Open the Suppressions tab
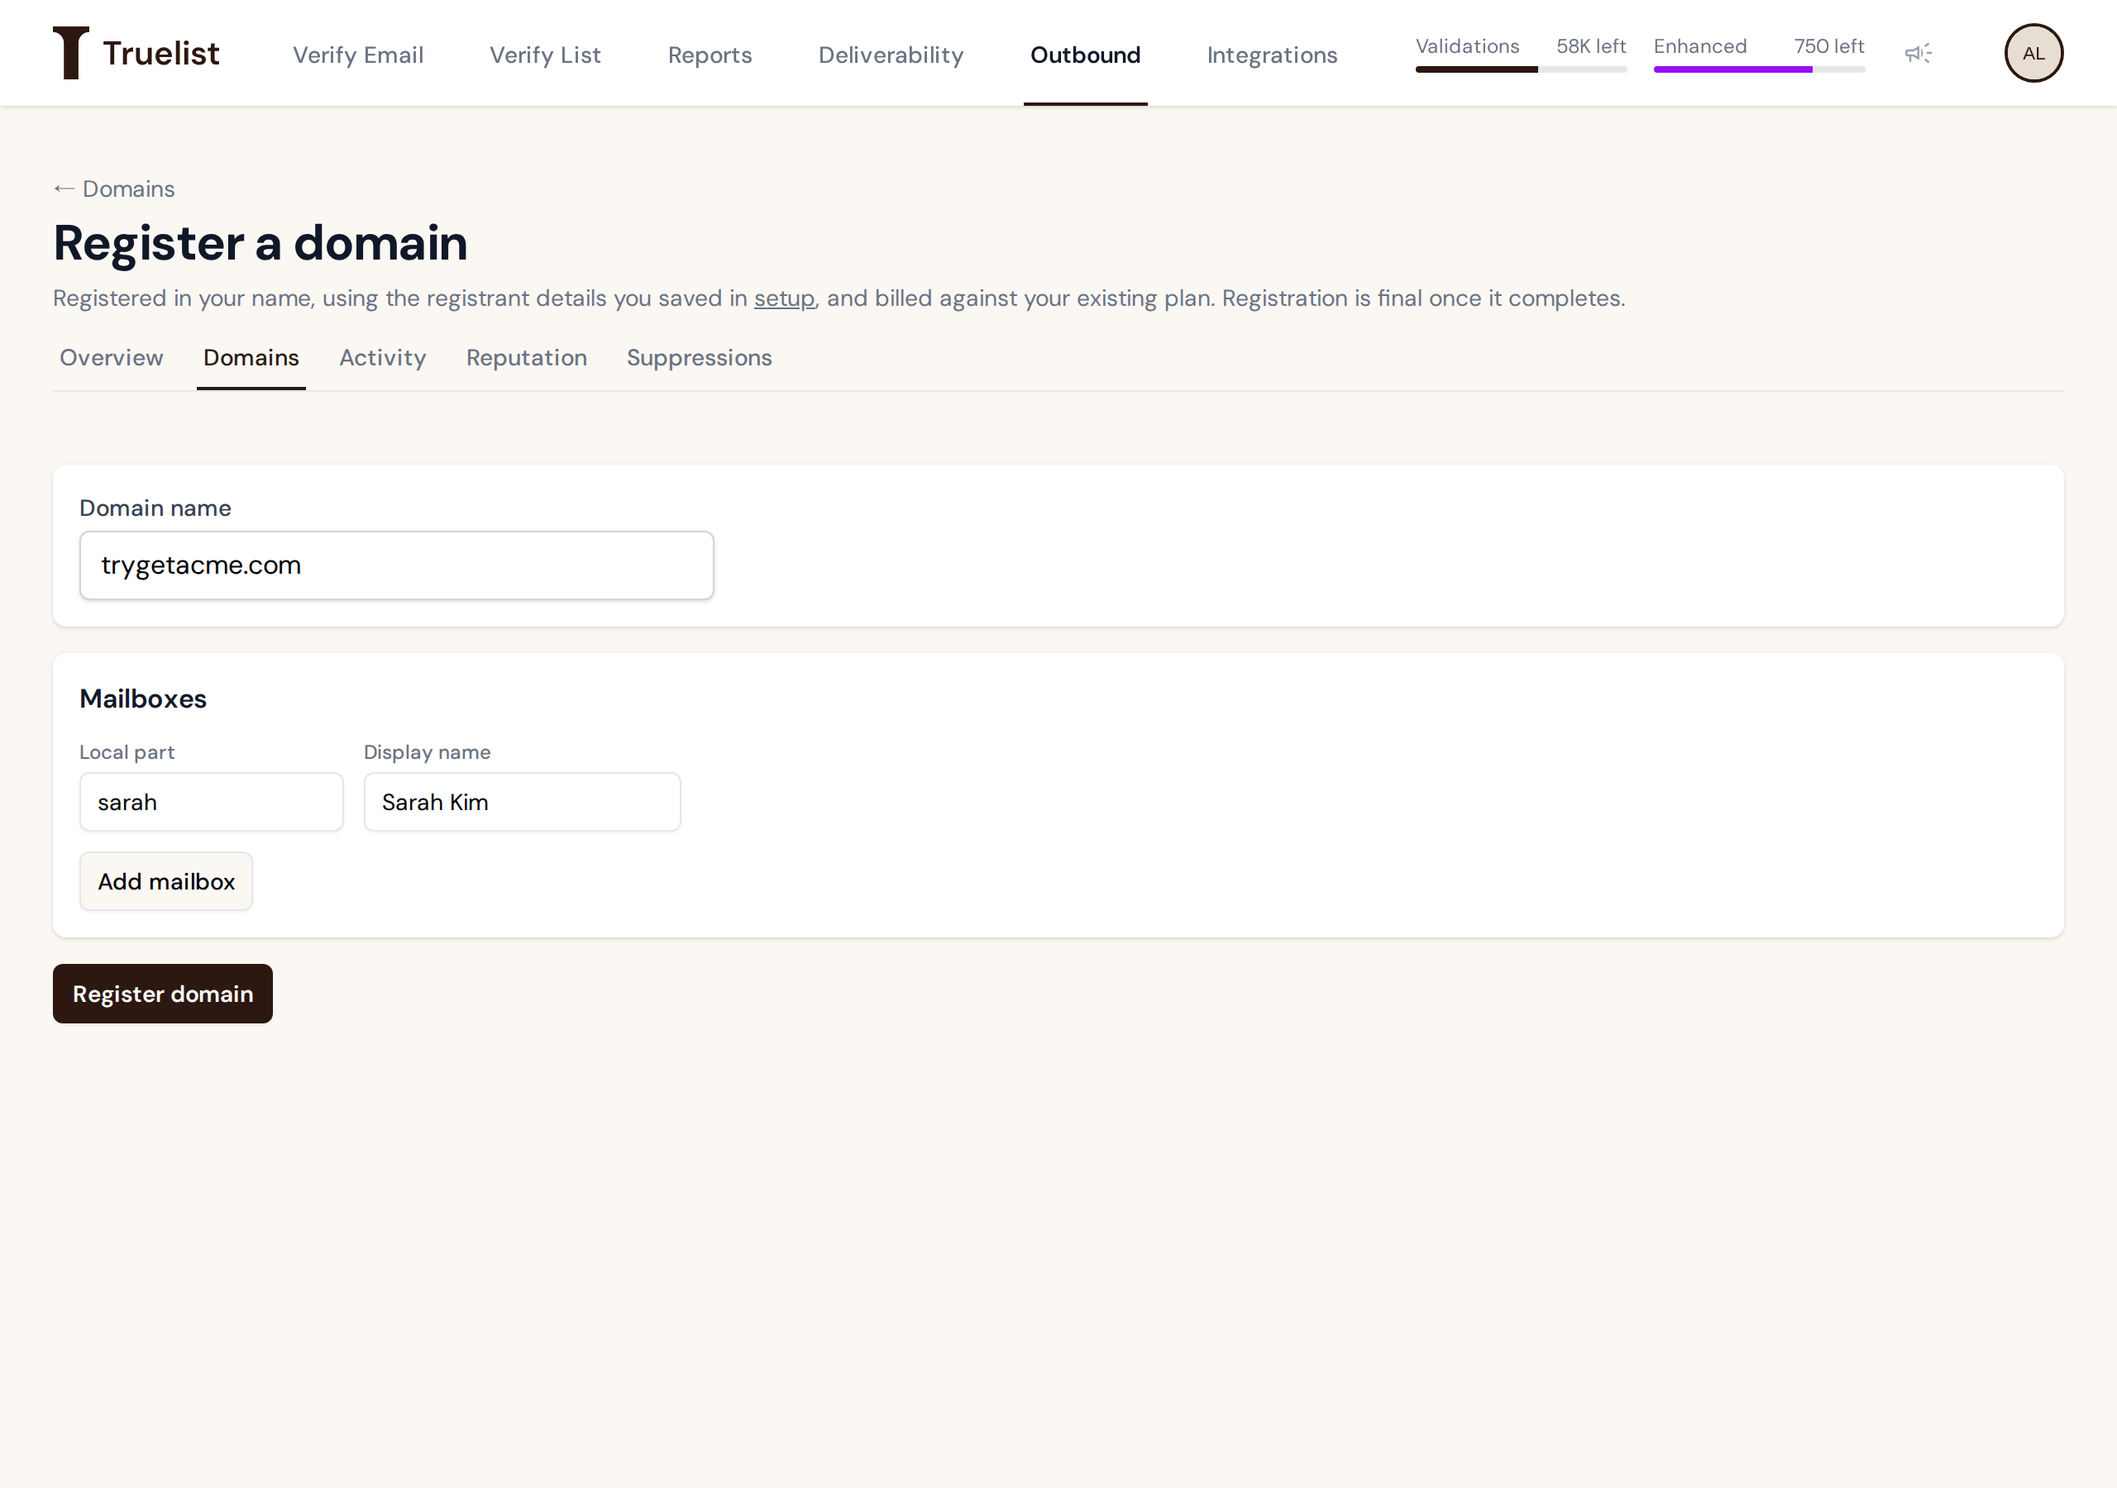Screen dimensions: 2117x1488 pos(699,358)
